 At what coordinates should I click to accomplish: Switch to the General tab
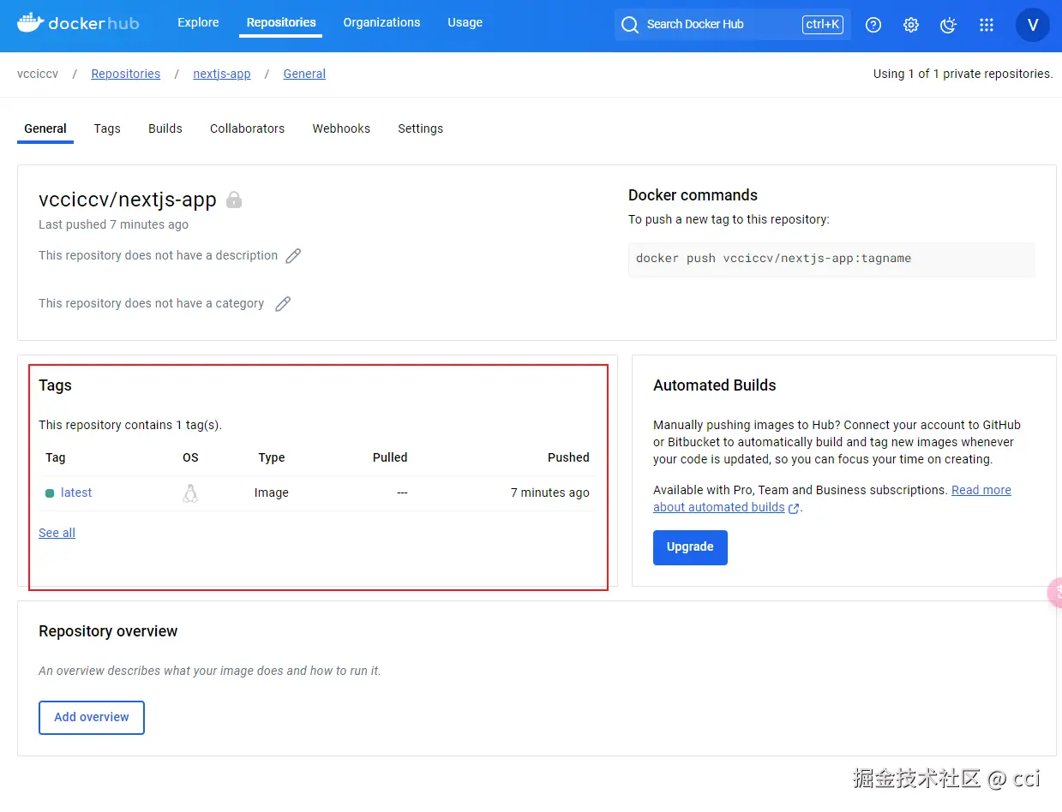(45, 128)
